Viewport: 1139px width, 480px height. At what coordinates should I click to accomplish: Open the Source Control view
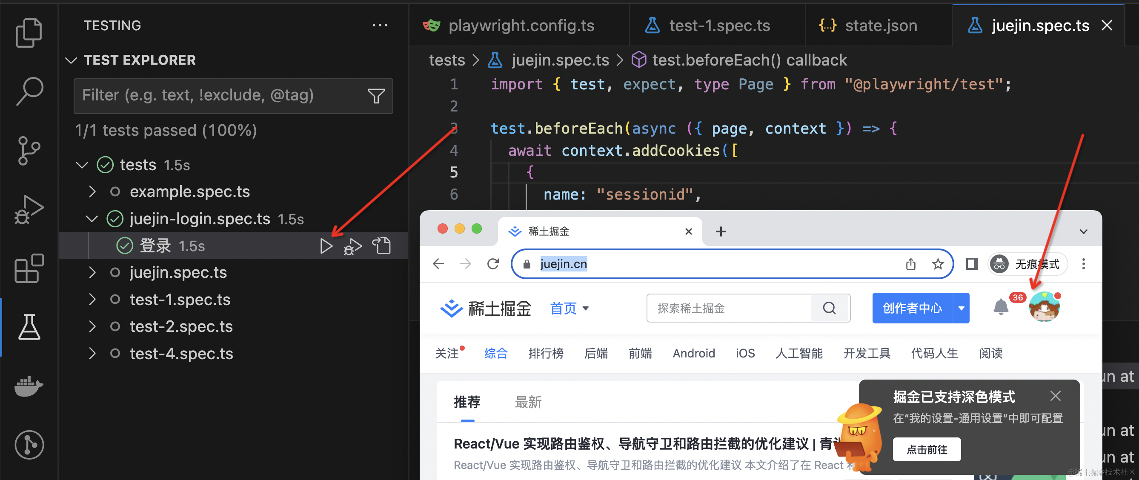(29, 150)
